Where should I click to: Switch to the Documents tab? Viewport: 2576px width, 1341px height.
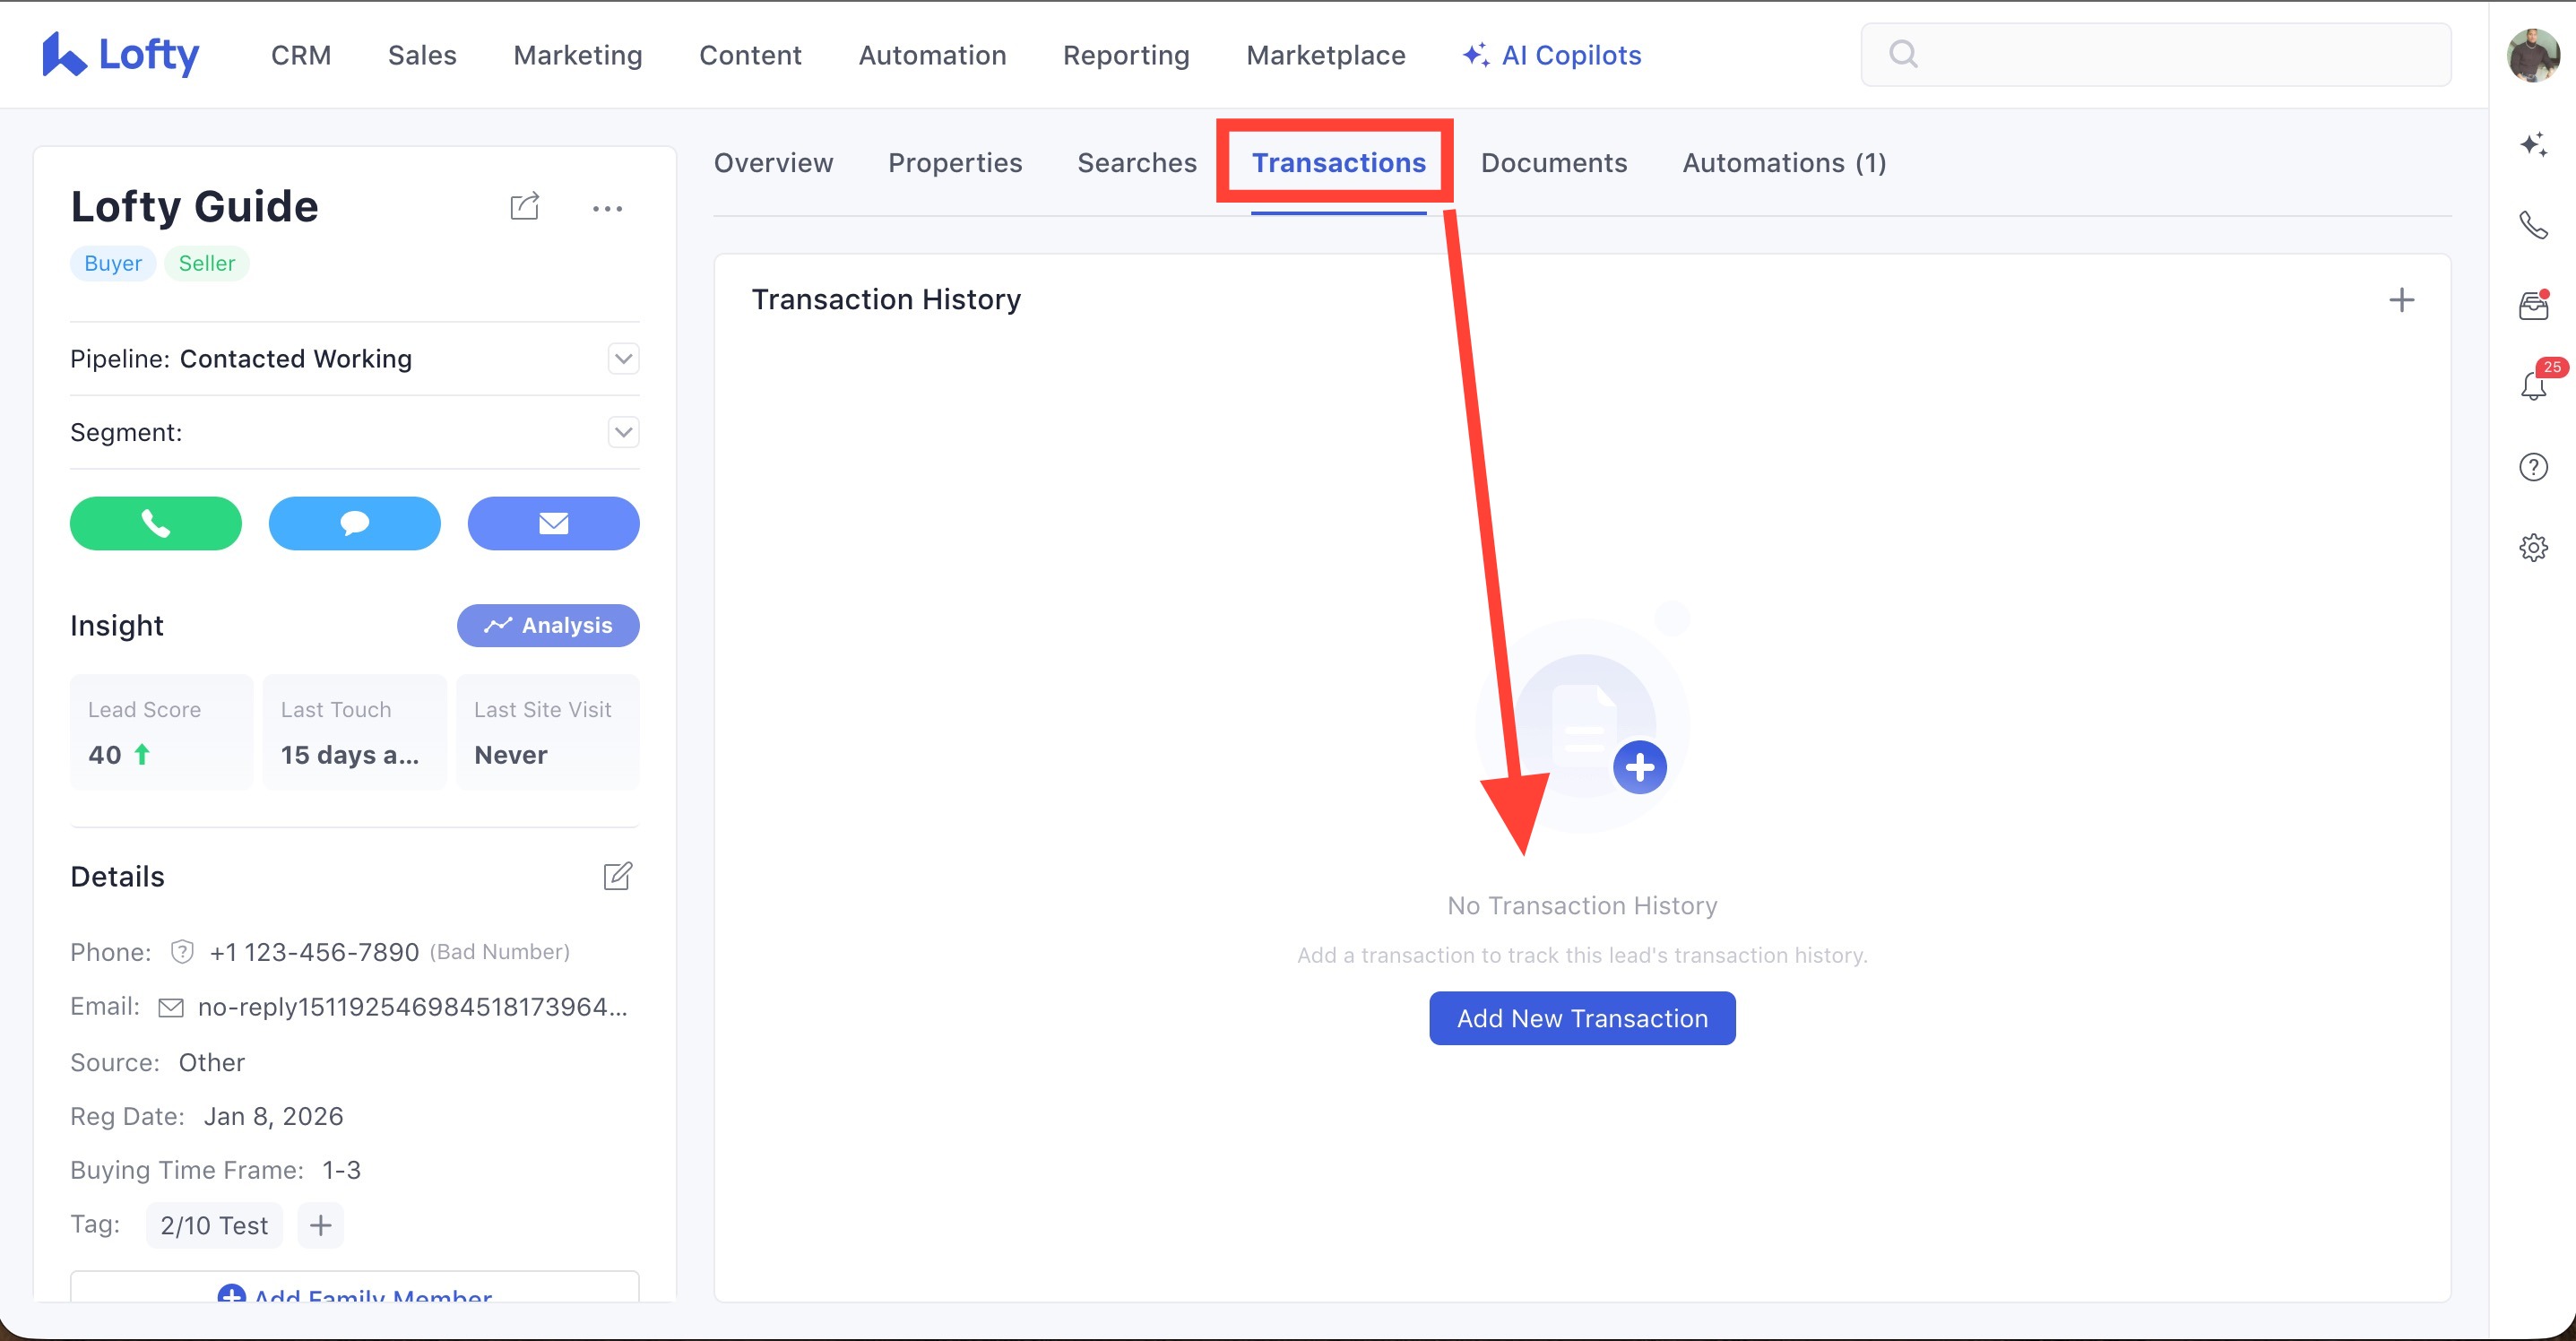click(1553, 163)
